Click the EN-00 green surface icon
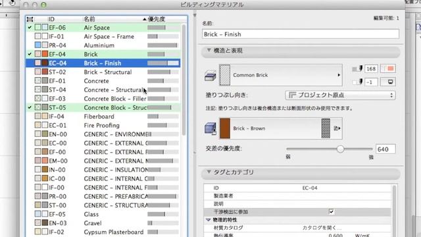Image resolution: width=421 pixels, height=237 pixels. point(45,134)
